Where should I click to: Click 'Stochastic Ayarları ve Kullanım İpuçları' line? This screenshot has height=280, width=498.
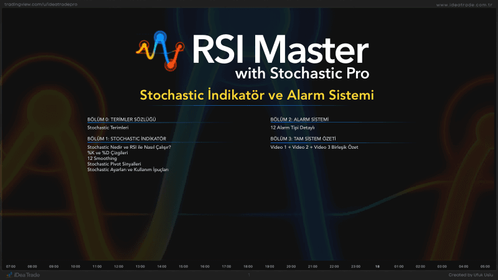click(128, 169)
